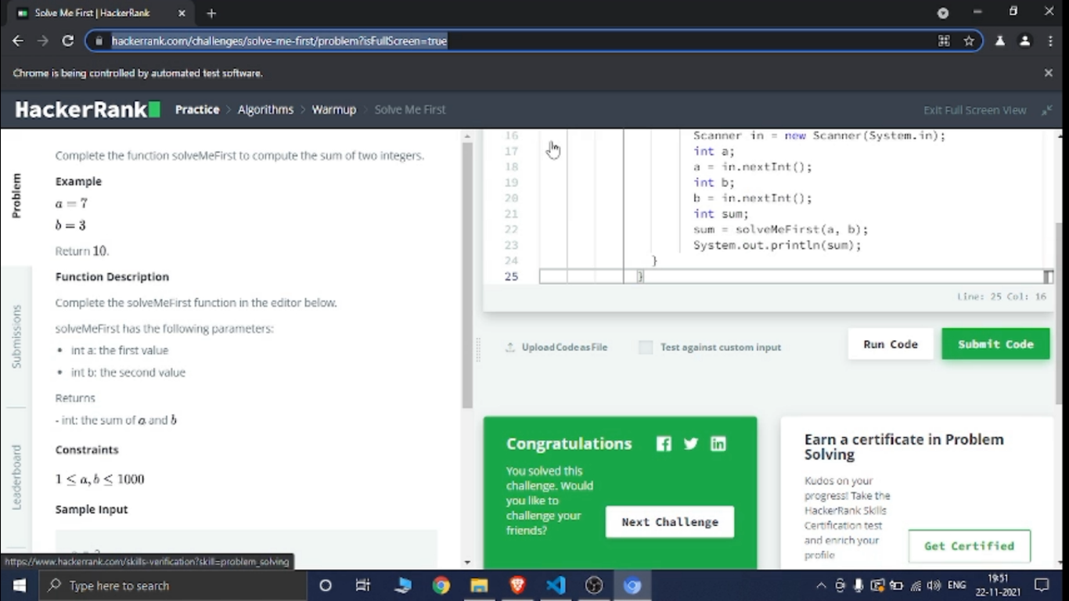Share the result via LinkedIn icon
This screenshot has height=601, width=1069.
click(x=718, y=444)
